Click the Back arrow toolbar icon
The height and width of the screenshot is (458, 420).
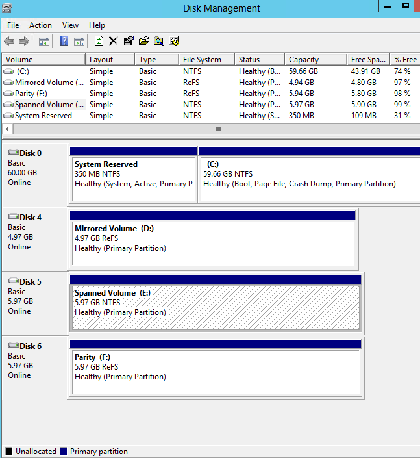pyautogui.click(x=9, y=42)
